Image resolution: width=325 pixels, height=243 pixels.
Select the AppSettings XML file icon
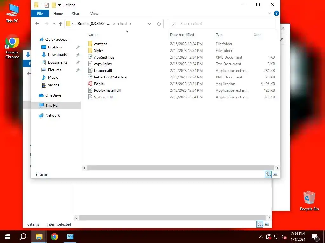90,57
